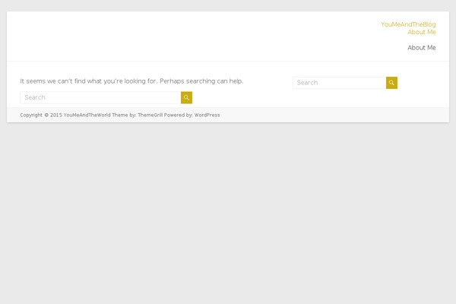The height and width of the screenshot is (304, 456).
Task: Select the "It seems we can't find" message
Action: pyautogui.click(x=131, y=81)
